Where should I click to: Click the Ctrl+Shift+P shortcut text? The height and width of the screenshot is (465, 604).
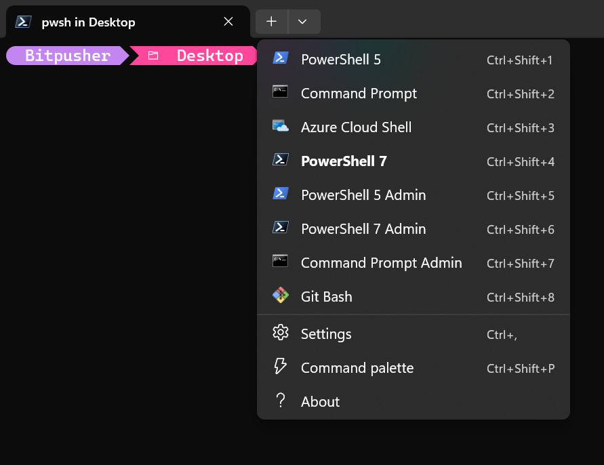coord(521,369)
